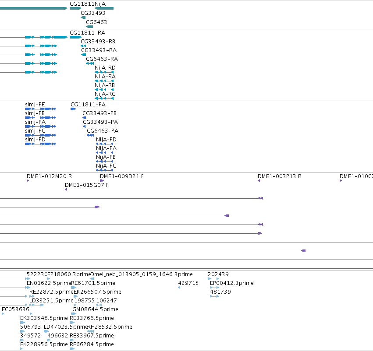Click EST label EP00412.3prime

[x=232, y=283]
